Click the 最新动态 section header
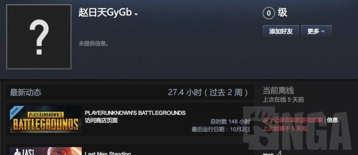 pyautogui.click(x=26, y=93)
